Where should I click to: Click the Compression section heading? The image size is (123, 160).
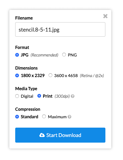[28, 109]
